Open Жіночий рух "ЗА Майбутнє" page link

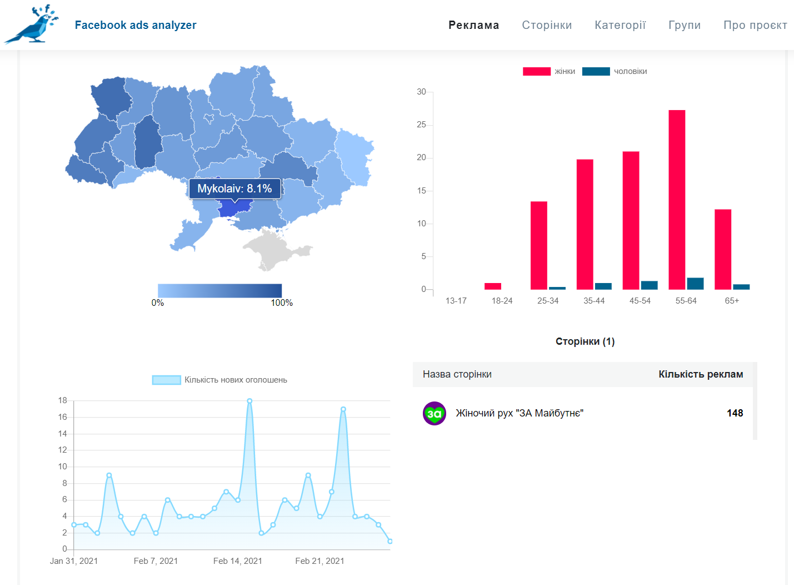point(520,413)
